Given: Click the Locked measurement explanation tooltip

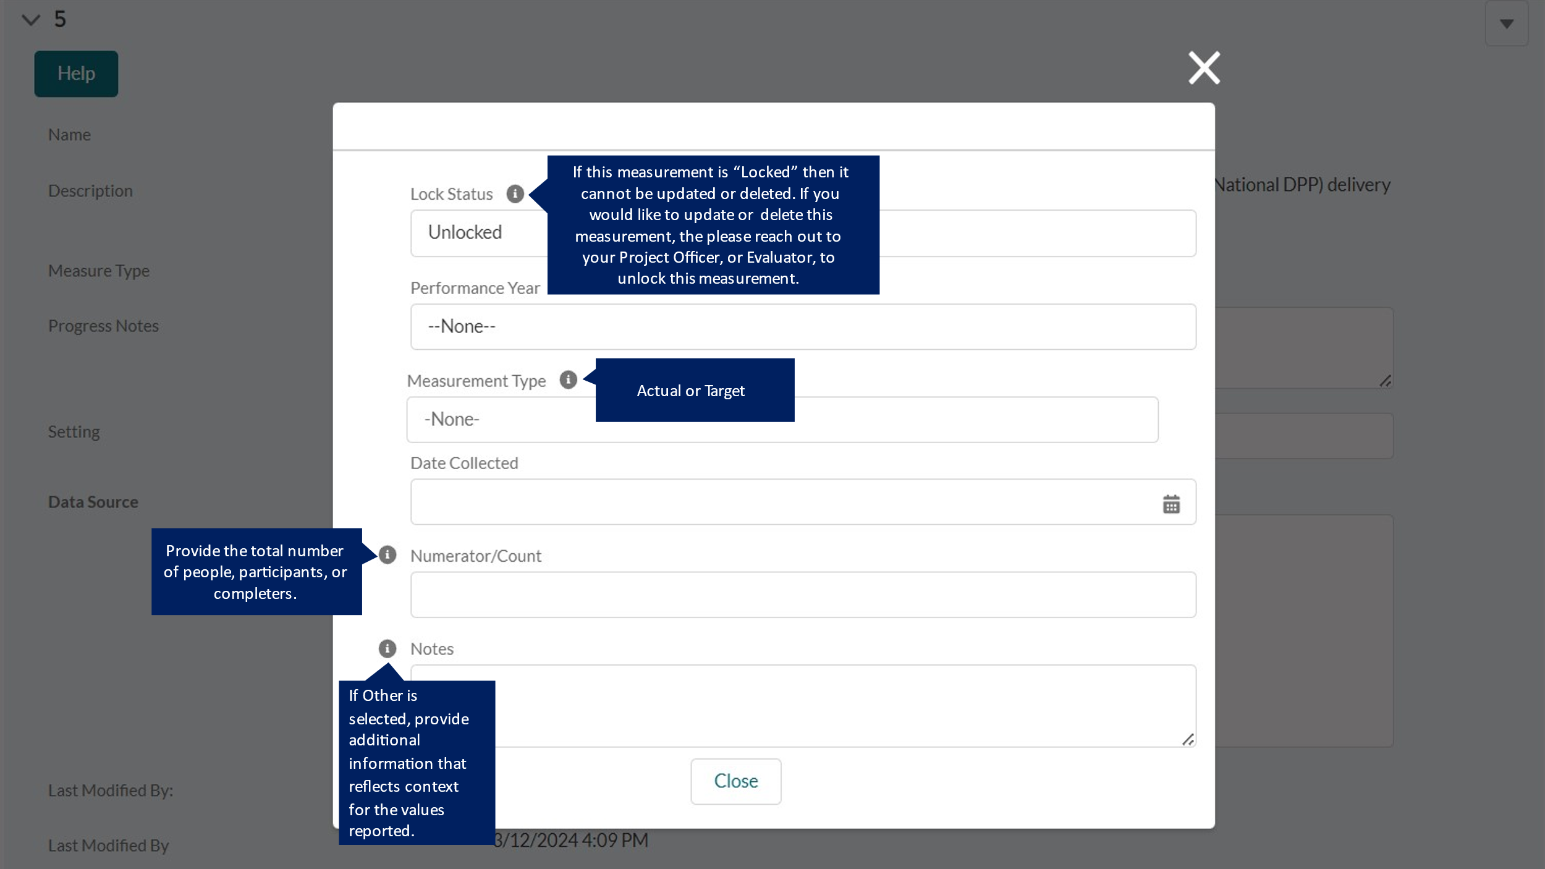Looking at the screenshot, I should [713, 225].
